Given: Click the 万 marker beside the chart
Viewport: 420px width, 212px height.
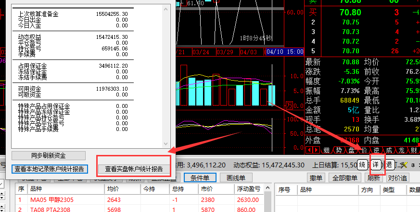Looking at the screenshot, I should [x=289, y=105].
